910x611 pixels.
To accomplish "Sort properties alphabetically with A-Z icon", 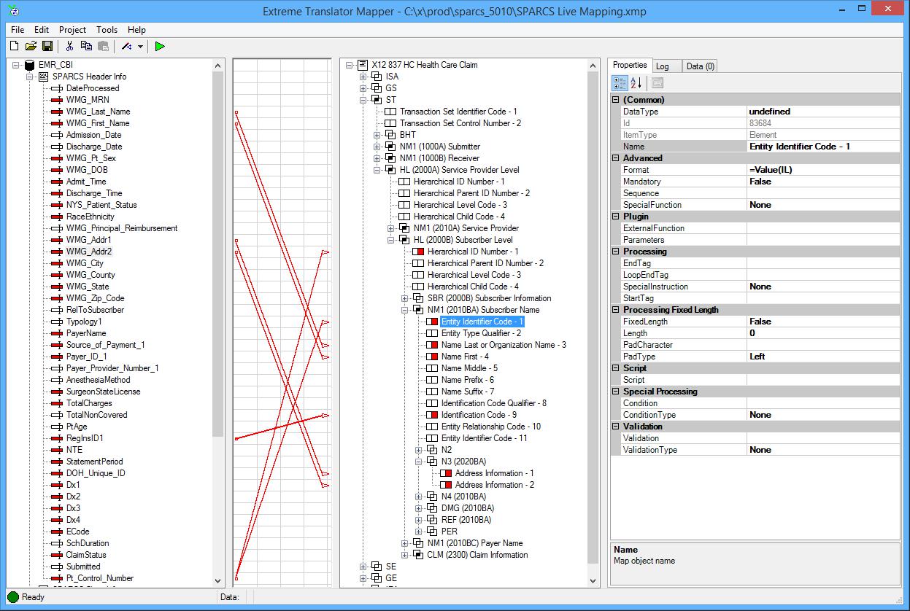I will point(636,83).
